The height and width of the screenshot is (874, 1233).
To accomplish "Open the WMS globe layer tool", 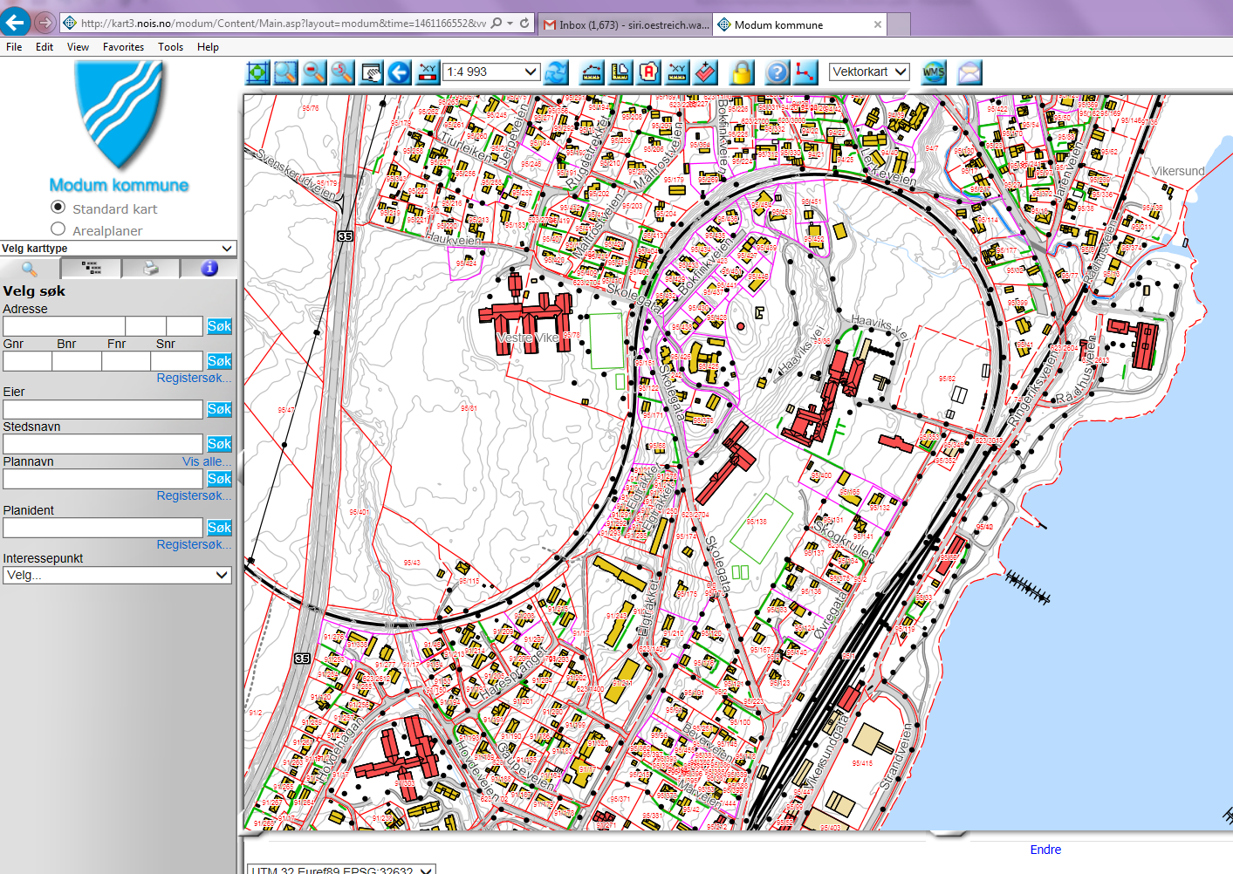I will [934, 72].
